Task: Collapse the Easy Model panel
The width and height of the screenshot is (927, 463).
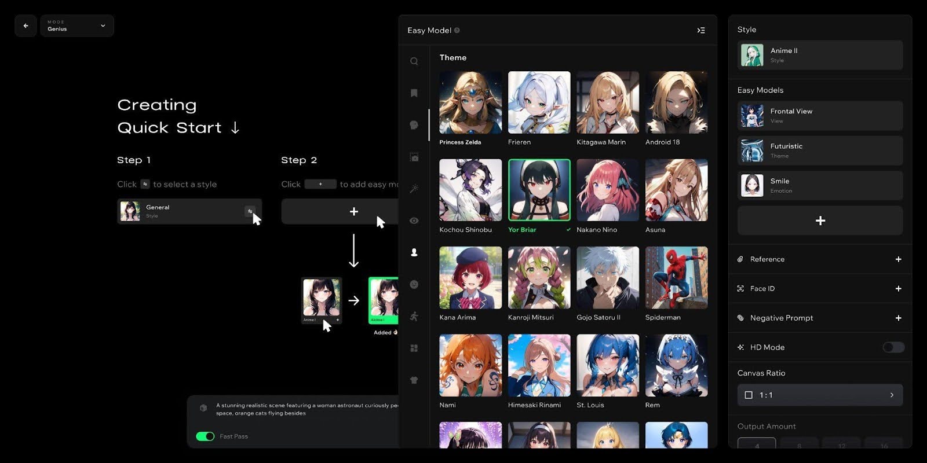Action: [701, 30]
